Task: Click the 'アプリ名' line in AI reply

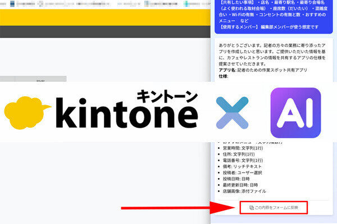Action: pos(263,70)
